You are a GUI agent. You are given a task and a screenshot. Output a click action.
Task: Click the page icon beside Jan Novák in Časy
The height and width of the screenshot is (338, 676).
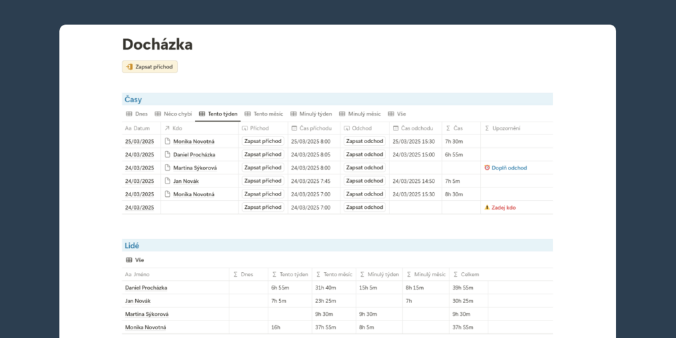(167, 181)
